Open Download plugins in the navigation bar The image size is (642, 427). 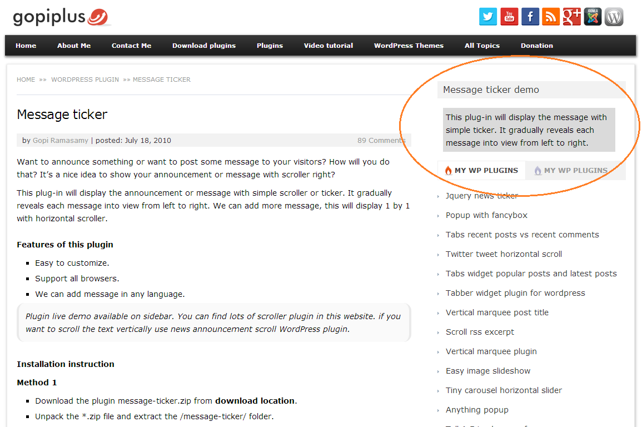click(204, 46)
